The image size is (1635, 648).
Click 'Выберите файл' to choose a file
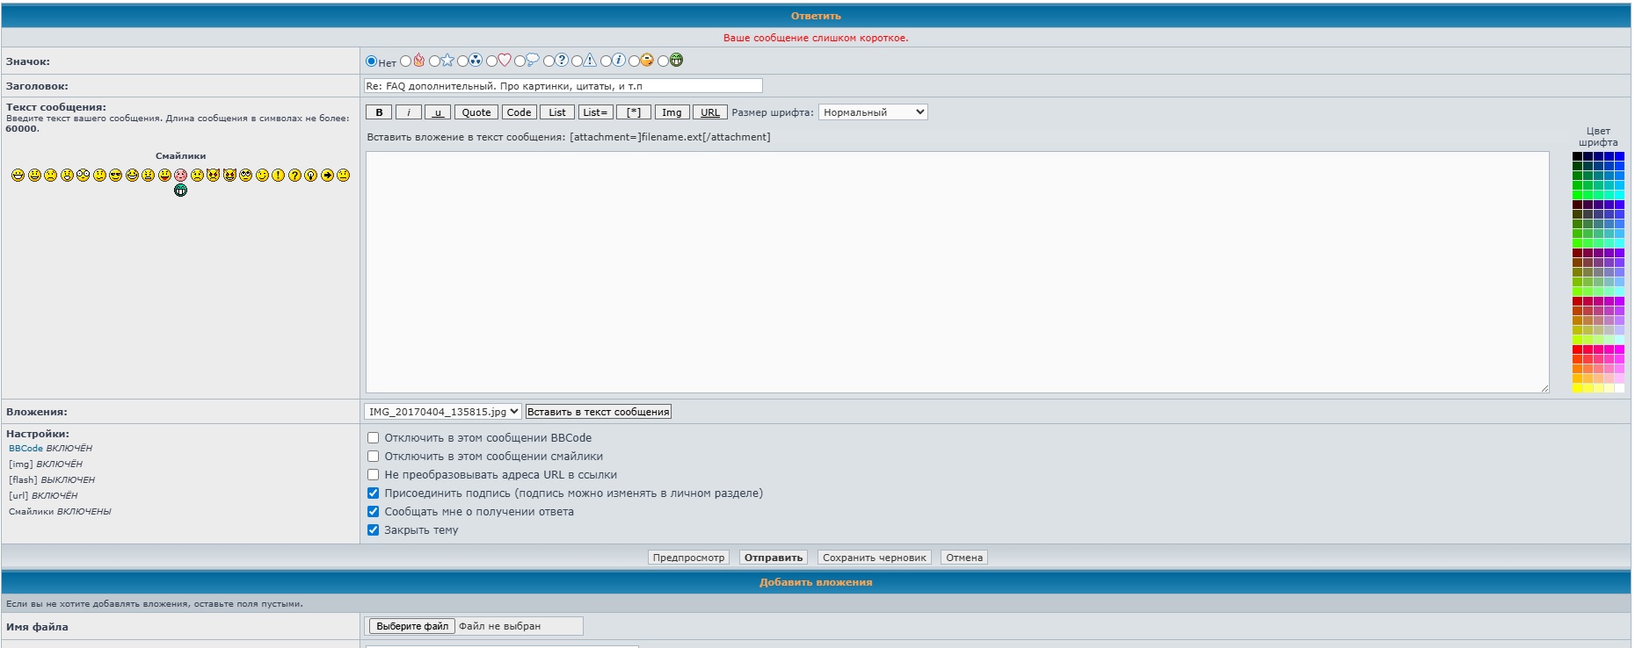point(411,626)
